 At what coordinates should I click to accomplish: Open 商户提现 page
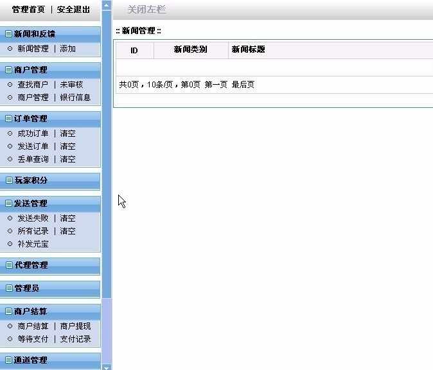click(x=75, y=326)
